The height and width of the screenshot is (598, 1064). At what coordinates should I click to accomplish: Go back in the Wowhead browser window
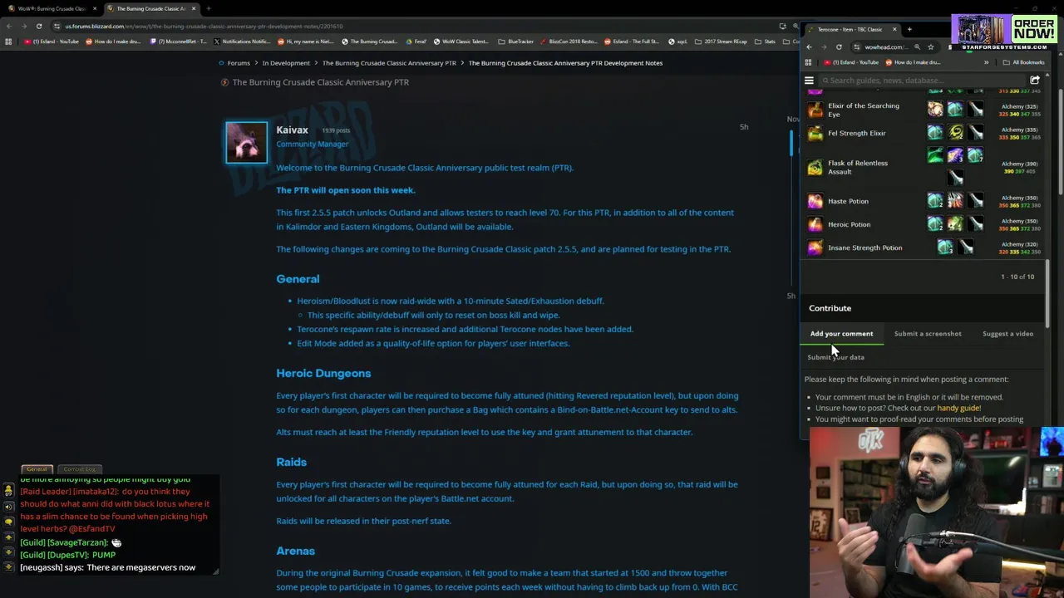[809, 47]
